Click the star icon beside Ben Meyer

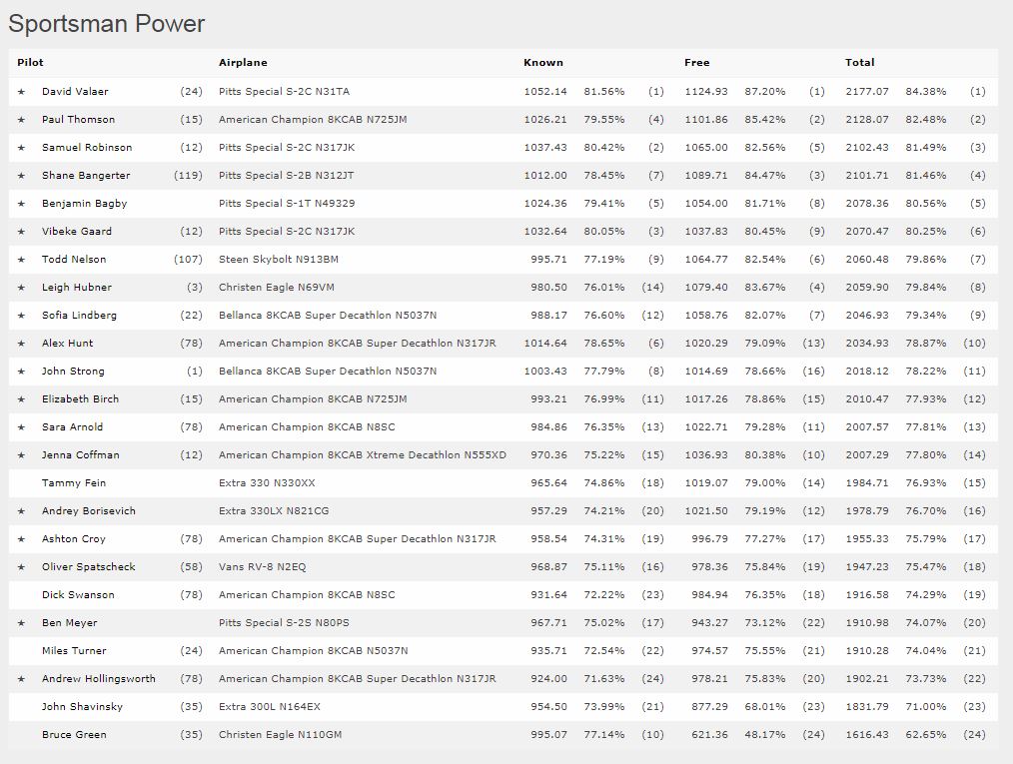[x=21, y=623]
